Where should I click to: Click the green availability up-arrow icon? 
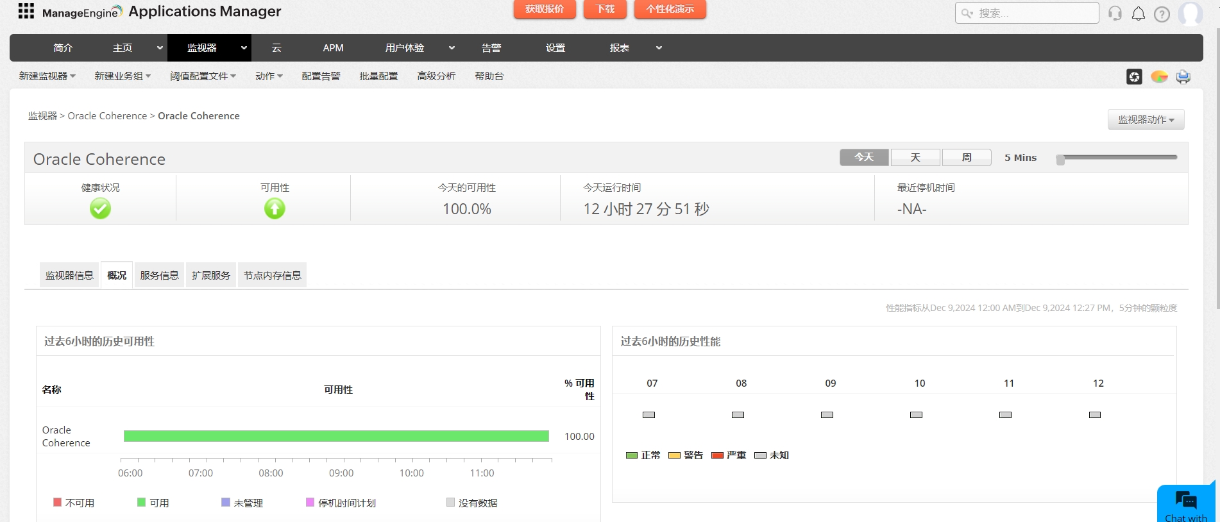pyautogui.click(x=275, y=208)
